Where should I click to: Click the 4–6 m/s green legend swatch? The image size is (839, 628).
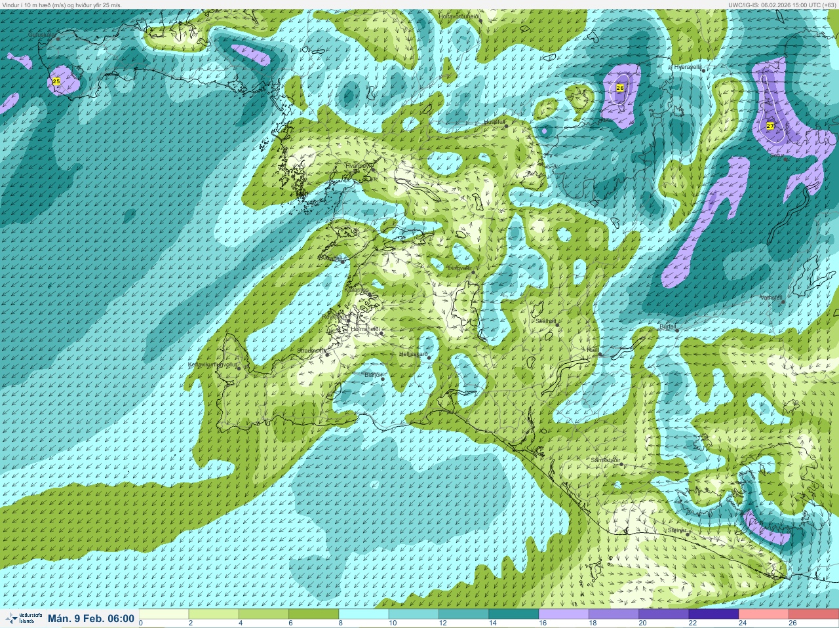point(263,614)
